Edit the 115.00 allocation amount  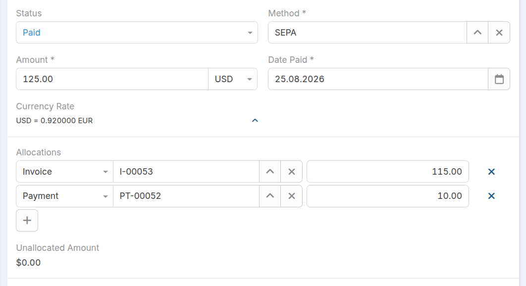[x=388, y=172]
